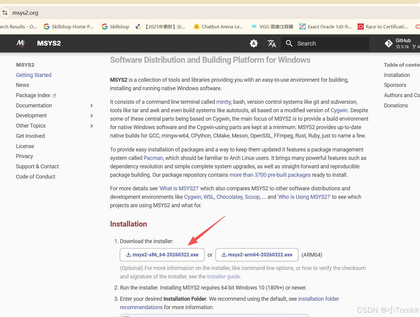Open the installer guide link

pyautogui.click(x=223, y=277)
